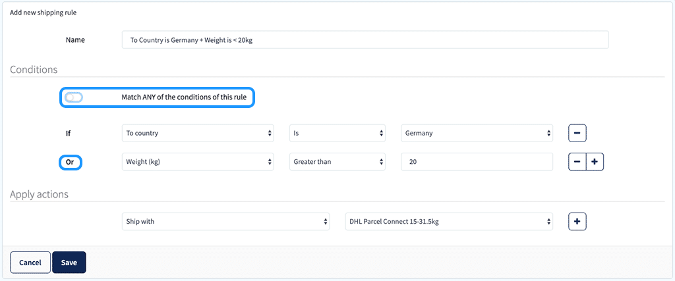Select the DHL Parcel Connect 15-31.5kg dropdown
This screenshot has width=675, height=281.
click(x=449, y=222)
